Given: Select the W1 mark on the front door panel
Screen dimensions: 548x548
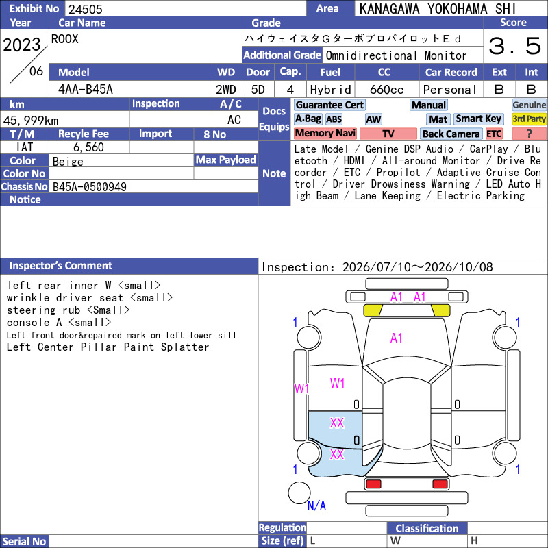Looking at the screenshot, I should pos(337,383).
